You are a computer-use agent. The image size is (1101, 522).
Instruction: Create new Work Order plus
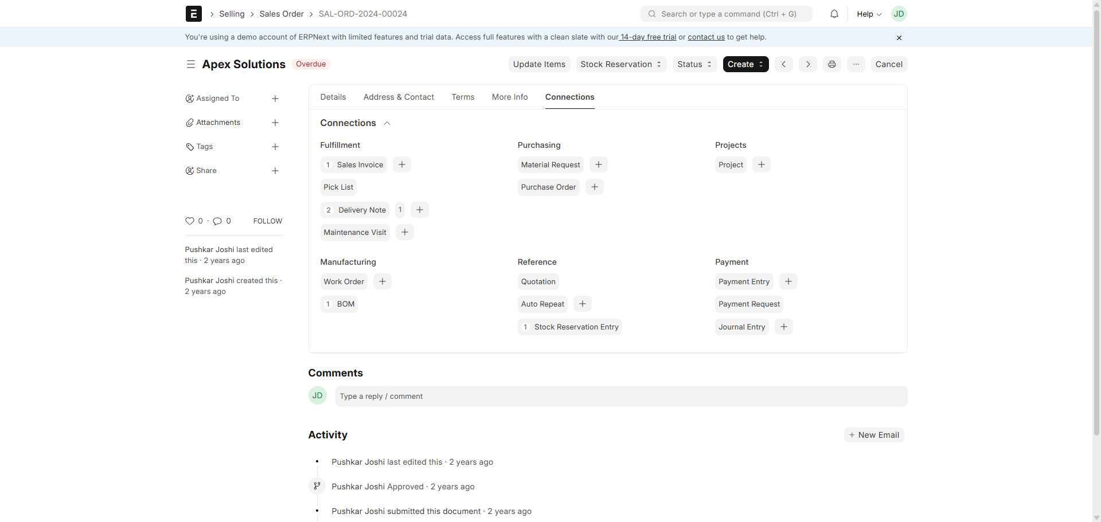click(382, 281)
